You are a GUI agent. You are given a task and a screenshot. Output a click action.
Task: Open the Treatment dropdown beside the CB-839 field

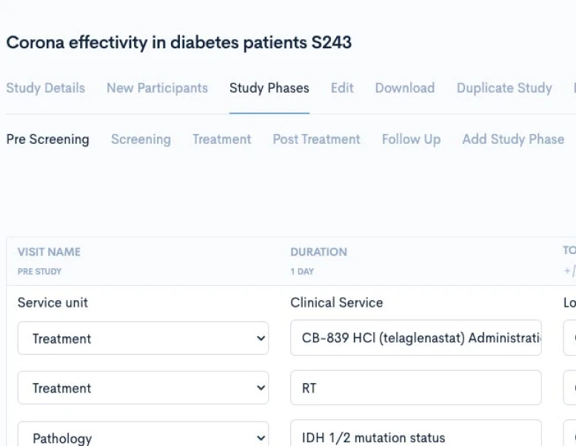tap(143, 339)
